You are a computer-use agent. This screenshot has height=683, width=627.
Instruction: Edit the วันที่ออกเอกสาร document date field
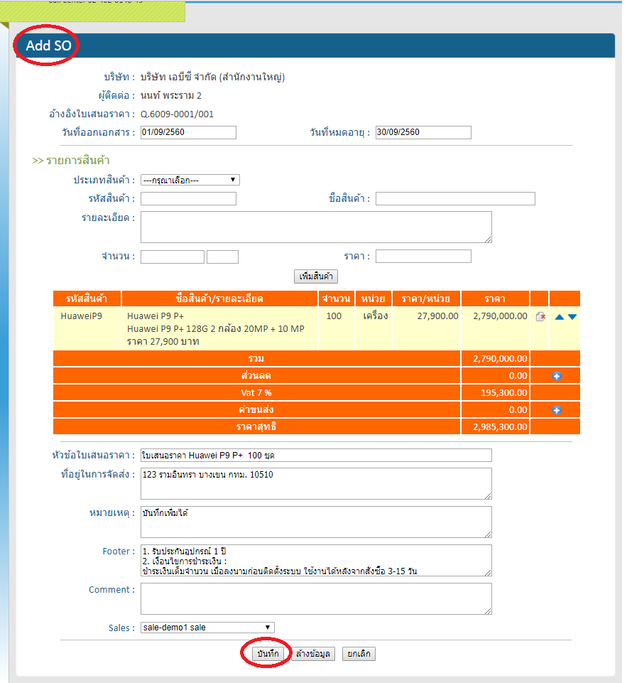click(188, 132)
